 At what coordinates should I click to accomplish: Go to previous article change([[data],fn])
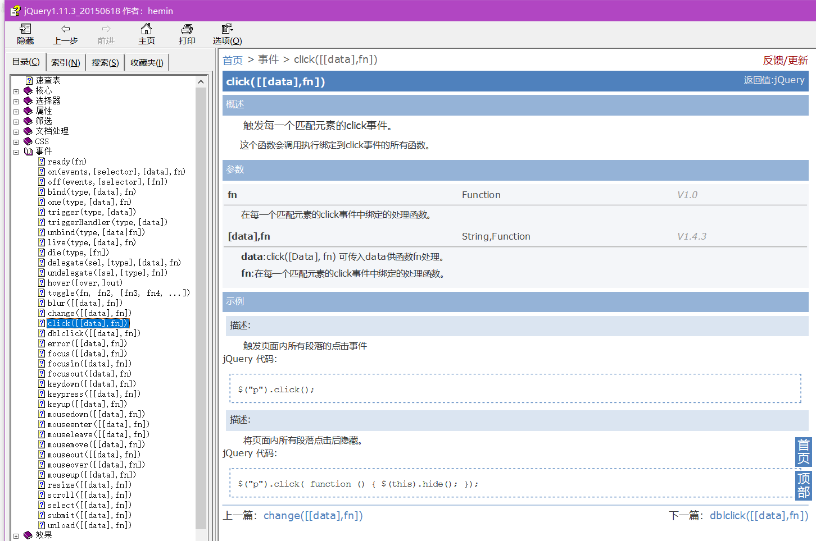(x=313, y=515)
